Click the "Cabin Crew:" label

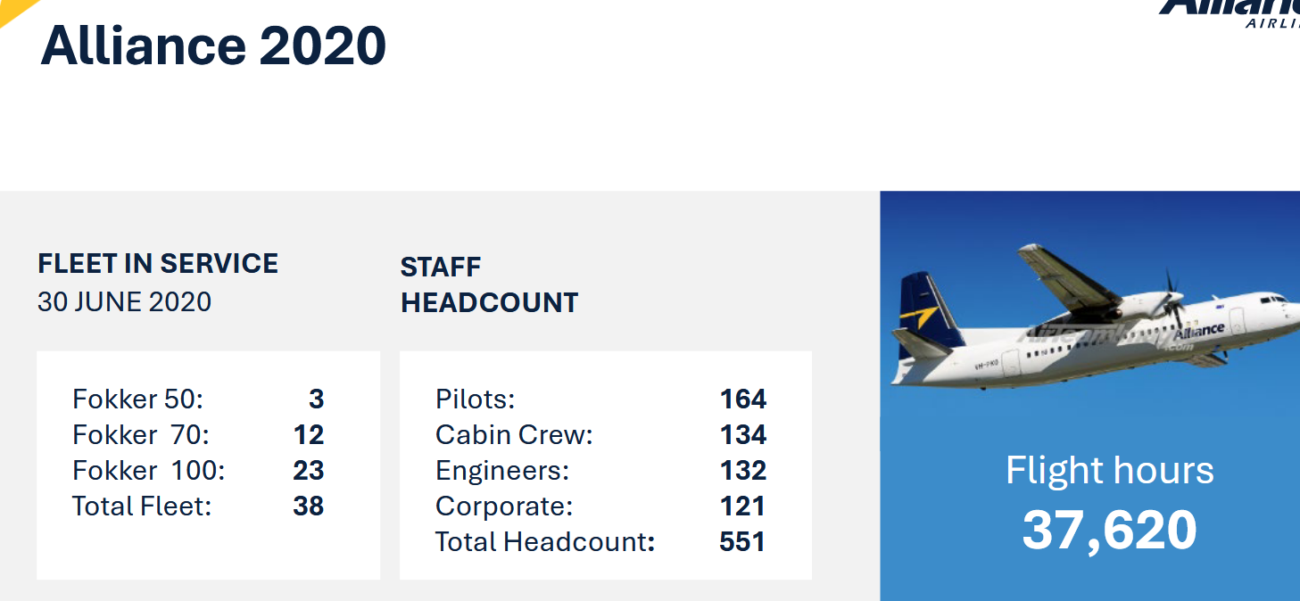[x=514, y=435]
